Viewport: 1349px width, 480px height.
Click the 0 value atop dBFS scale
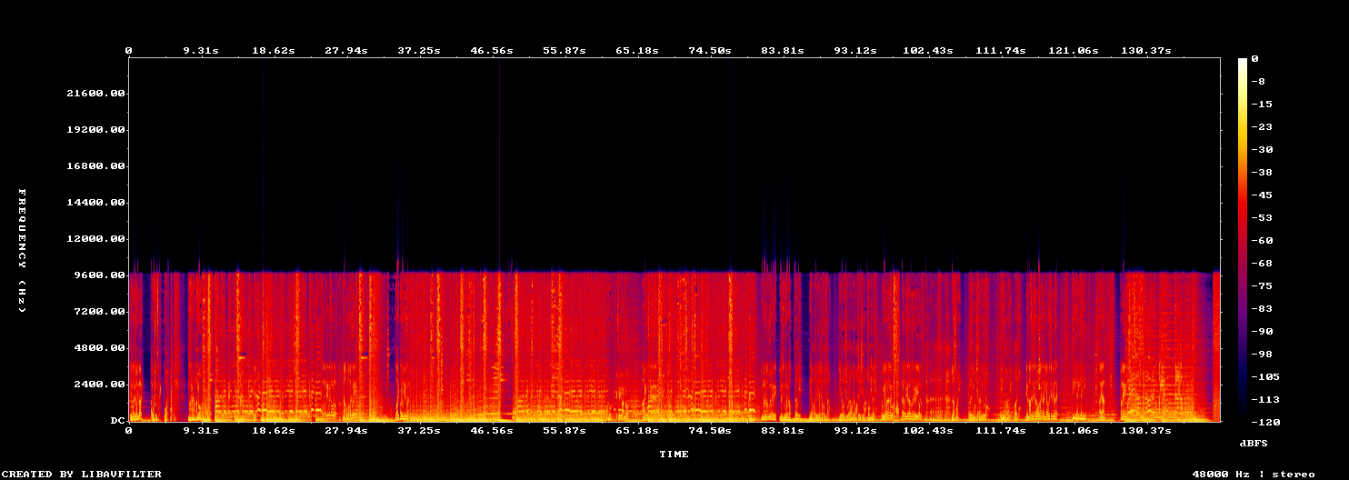(x=1254, y=59)
